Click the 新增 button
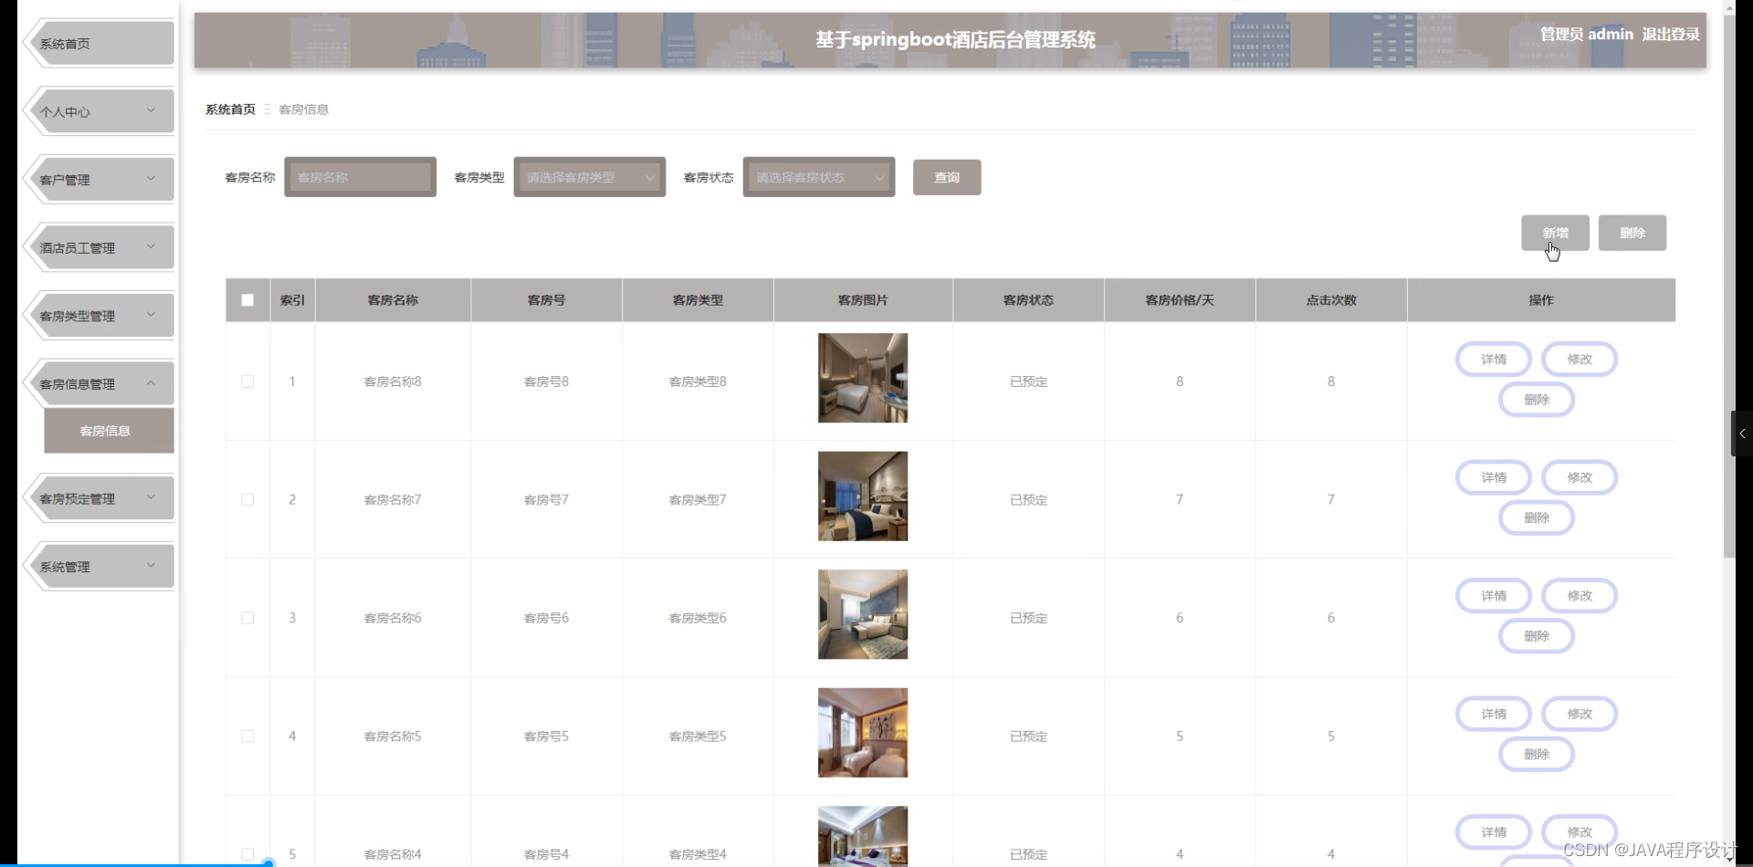1753x867 pixels. [1555, 233]
